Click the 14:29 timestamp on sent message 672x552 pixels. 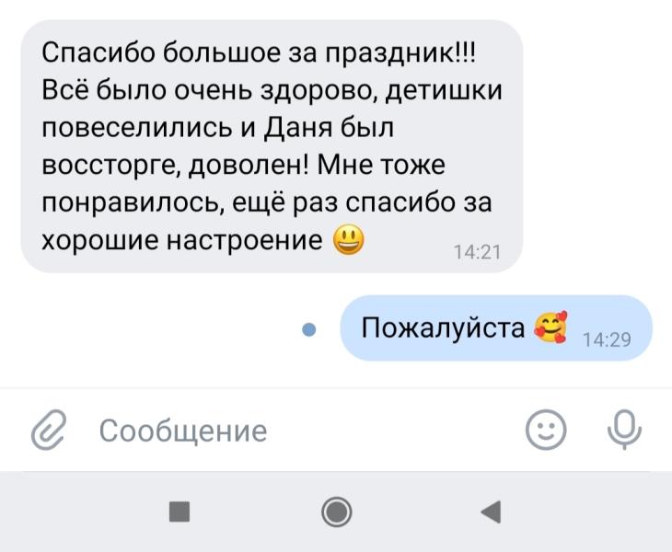[607, 339]
